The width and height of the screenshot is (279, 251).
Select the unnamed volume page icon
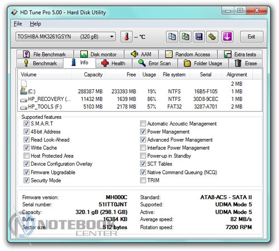coord(24,84)
